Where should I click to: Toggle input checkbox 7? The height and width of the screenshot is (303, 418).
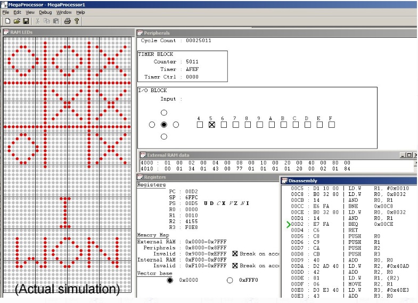236,125
